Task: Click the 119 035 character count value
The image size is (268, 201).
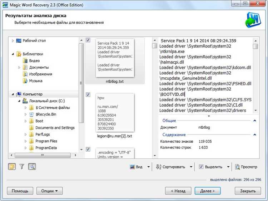Action: [x=205, y=142]
